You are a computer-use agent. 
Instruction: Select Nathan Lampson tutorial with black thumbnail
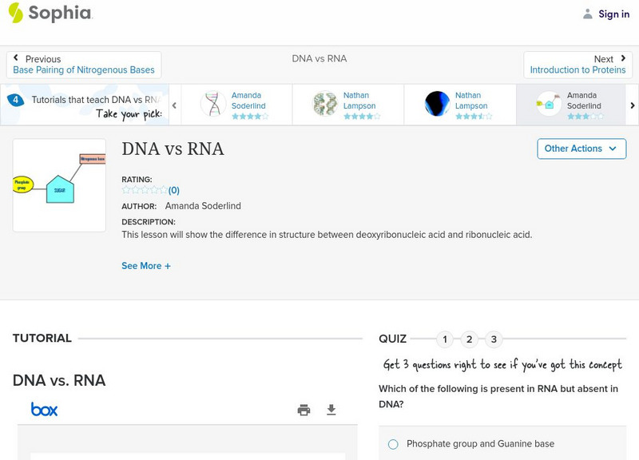pyautogui.click(x=438, y=105)
